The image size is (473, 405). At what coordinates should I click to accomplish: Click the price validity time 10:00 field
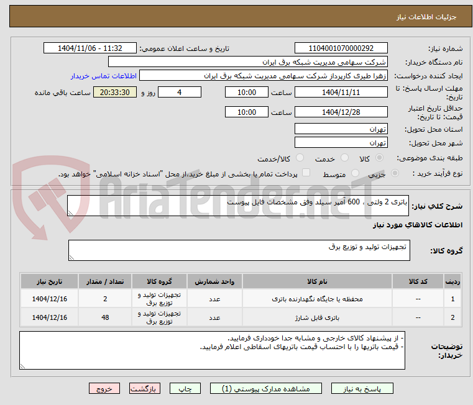click(x=247, y=112)
